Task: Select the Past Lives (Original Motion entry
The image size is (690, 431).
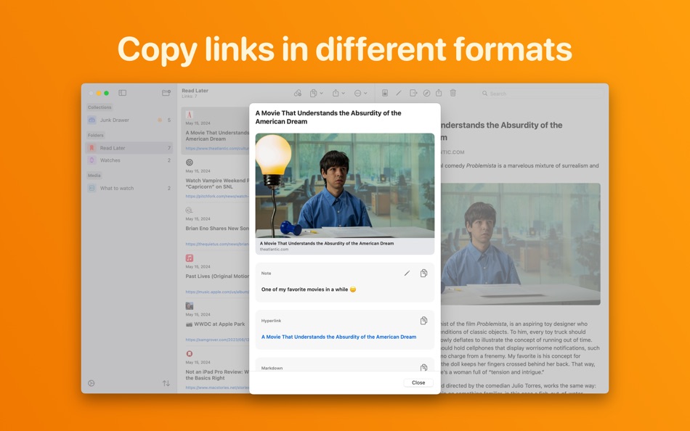Action: (x=215, y=275)
